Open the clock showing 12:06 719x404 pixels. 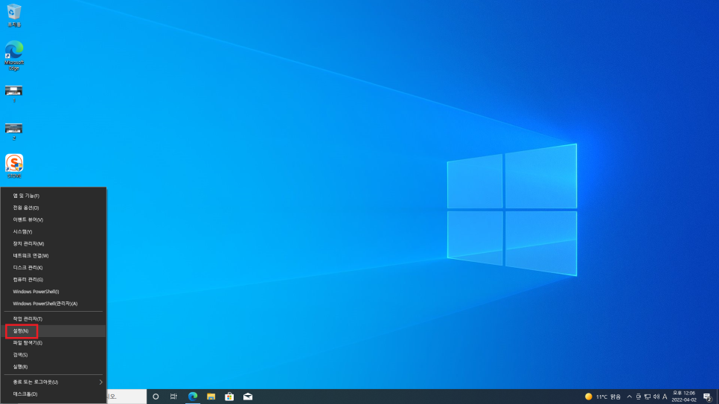point(684,397)
